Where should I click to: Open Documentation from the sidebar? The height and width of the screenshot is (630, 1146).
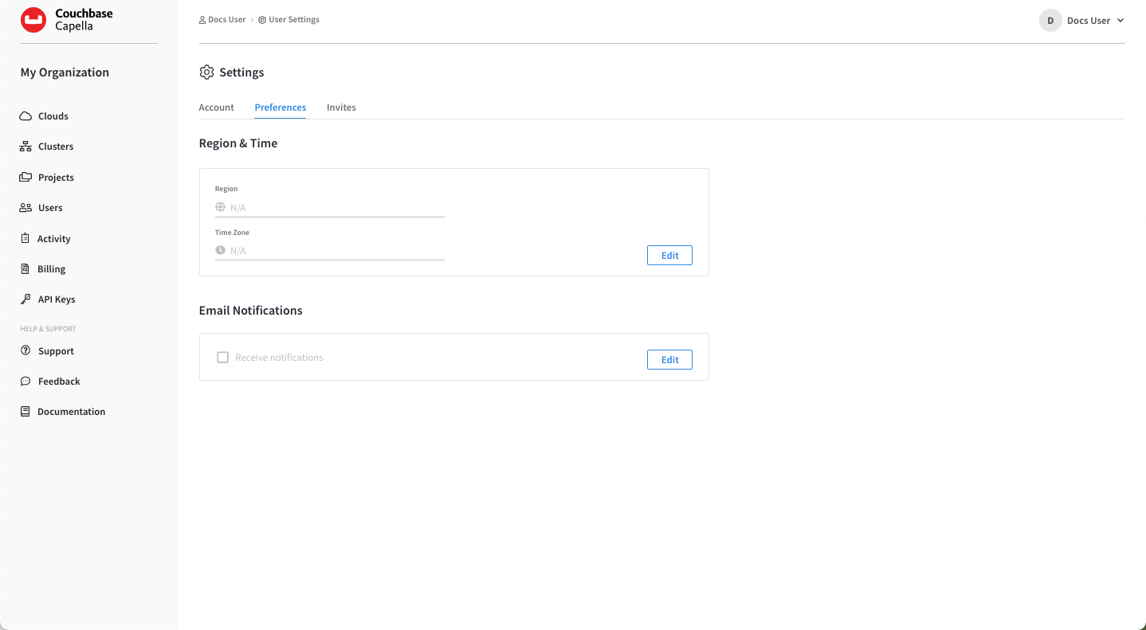tap(71, 411)
